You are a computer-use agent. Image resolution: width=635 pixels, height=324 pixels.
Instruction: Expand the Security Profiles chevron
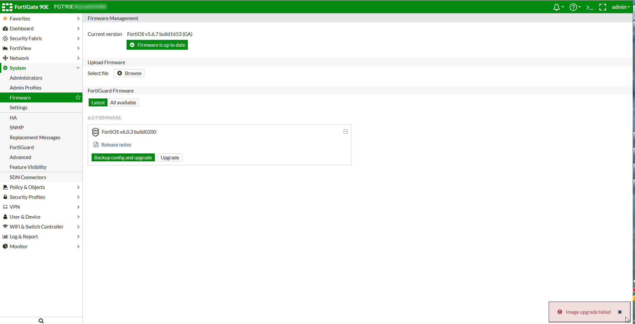point(78,197)
